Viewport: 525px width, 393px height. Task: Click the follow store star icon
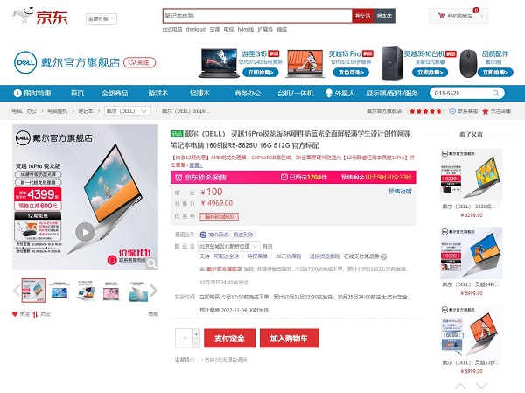coord(485,111)
